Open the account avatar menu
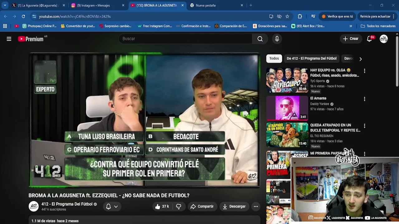This screenshot has height=224, width=399. (x=384, y=39)
